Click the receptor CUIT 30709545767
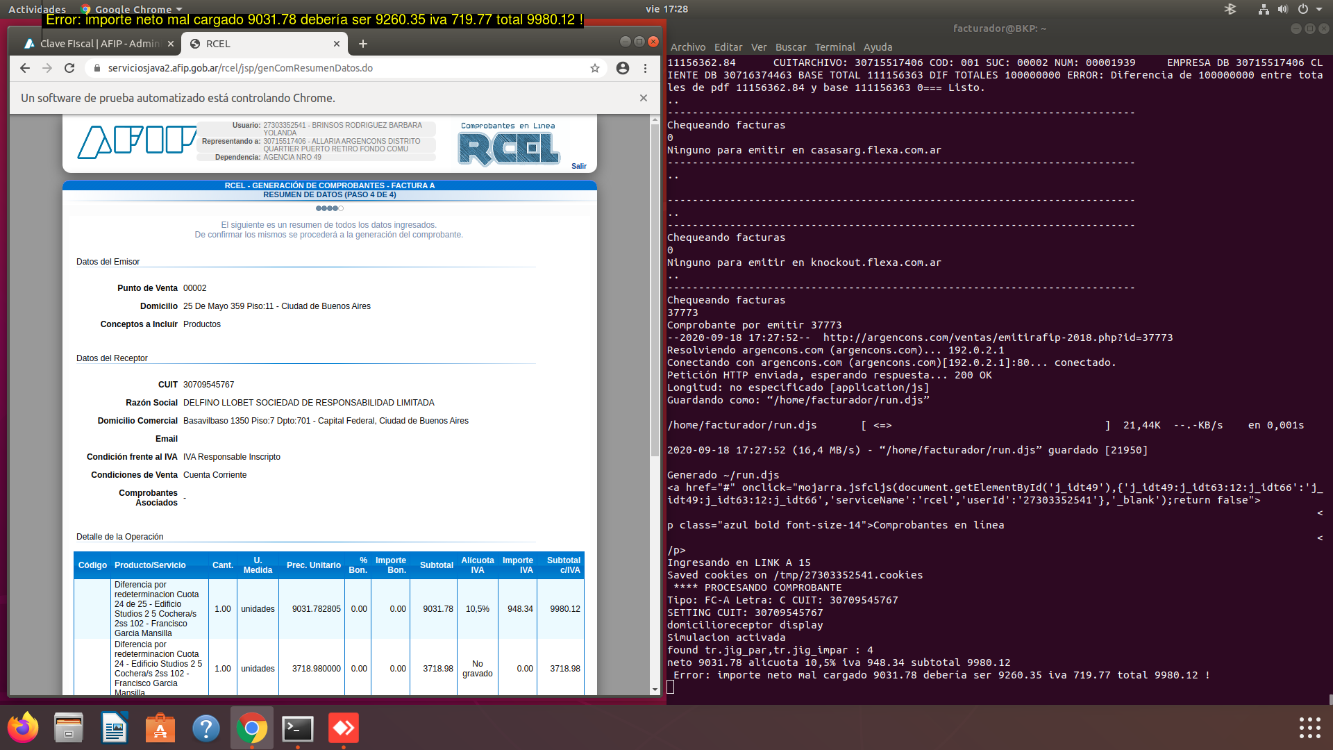Viewport: 1333px width, 750px height. [208, 385]
